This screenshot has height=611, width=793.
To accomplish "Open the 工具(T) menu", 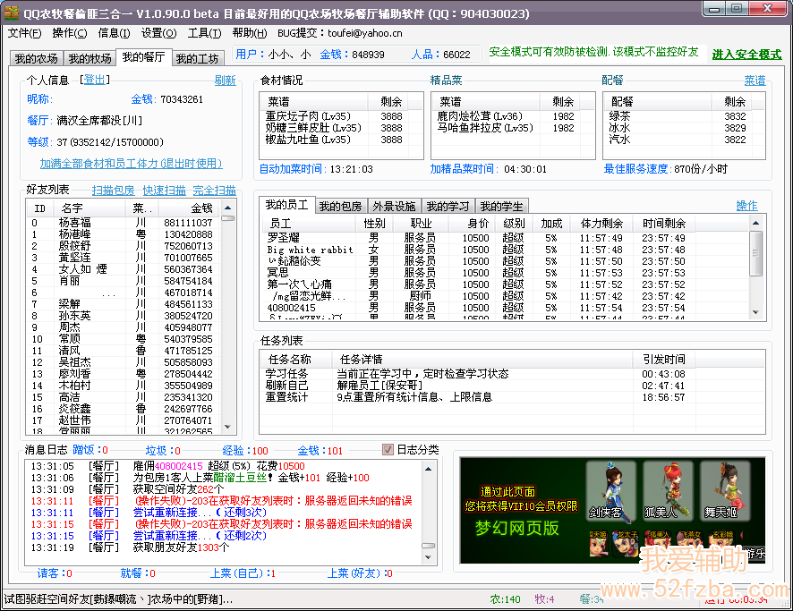I will pyautogui.click(x=204, y=33).
